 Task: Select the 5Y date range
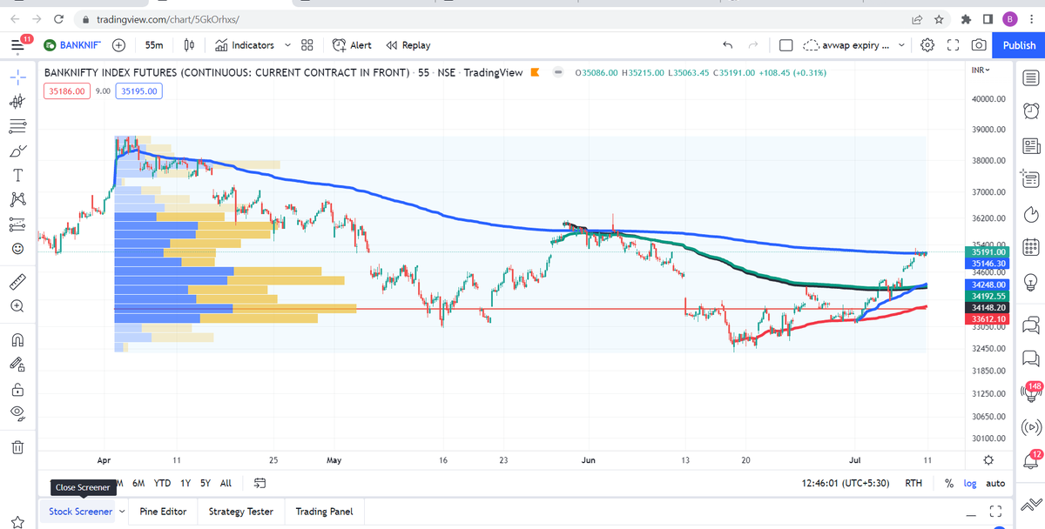click(206, 483)
